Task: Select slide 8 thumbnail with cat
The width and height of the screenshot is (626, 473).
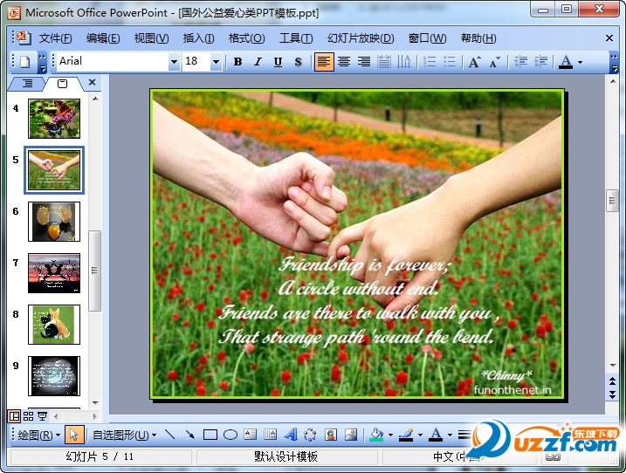Action: click(x=54, y=324)
